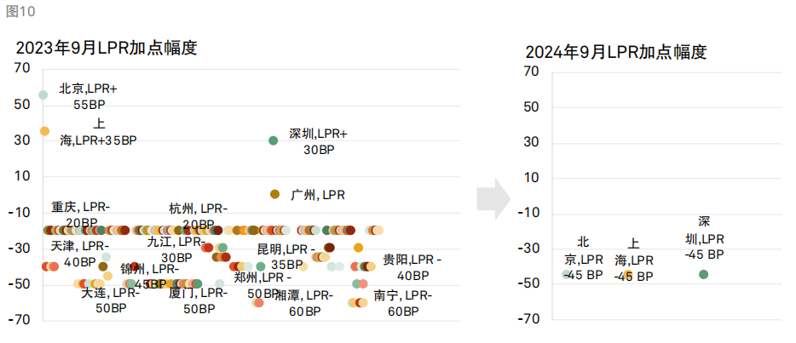
Task: Select the 图10 figure caption
Action: (20, 12)
